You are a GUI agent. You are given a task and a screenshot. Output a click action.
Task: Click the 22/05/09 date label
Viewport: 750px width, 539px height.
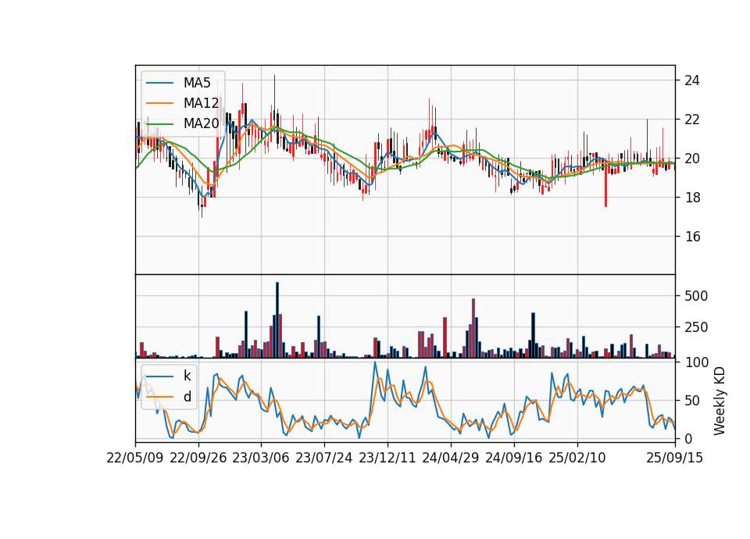point(135,458)
